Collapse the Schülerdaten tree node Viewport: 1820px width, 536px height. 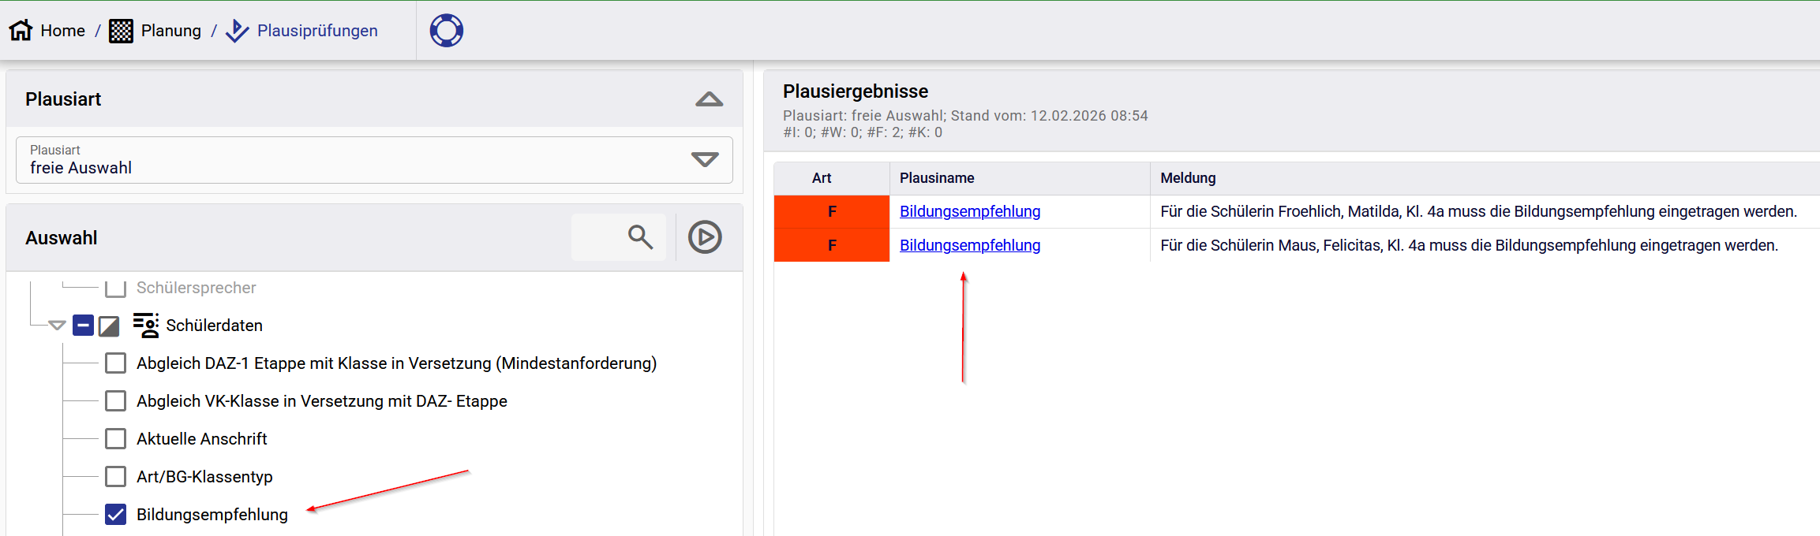point(57,326)
